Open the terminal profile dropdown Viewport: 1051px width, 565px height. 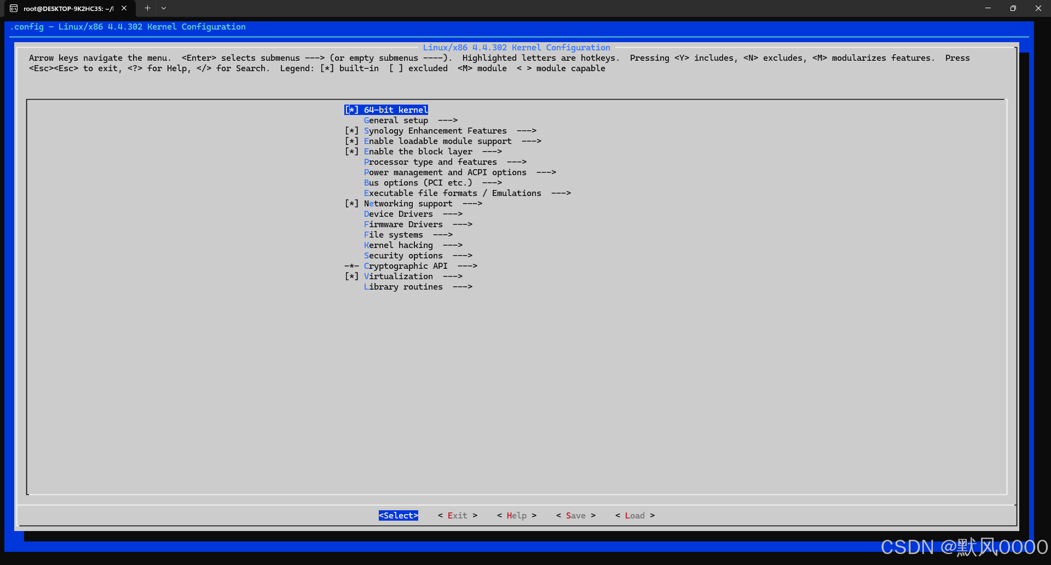point(164,8)
